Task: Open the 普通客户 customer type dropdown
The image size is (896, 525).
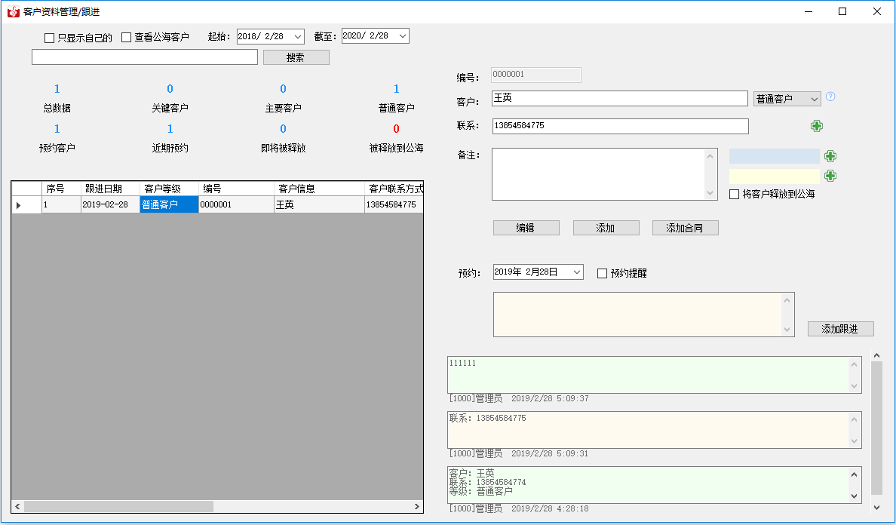Action: coord(813,99)
